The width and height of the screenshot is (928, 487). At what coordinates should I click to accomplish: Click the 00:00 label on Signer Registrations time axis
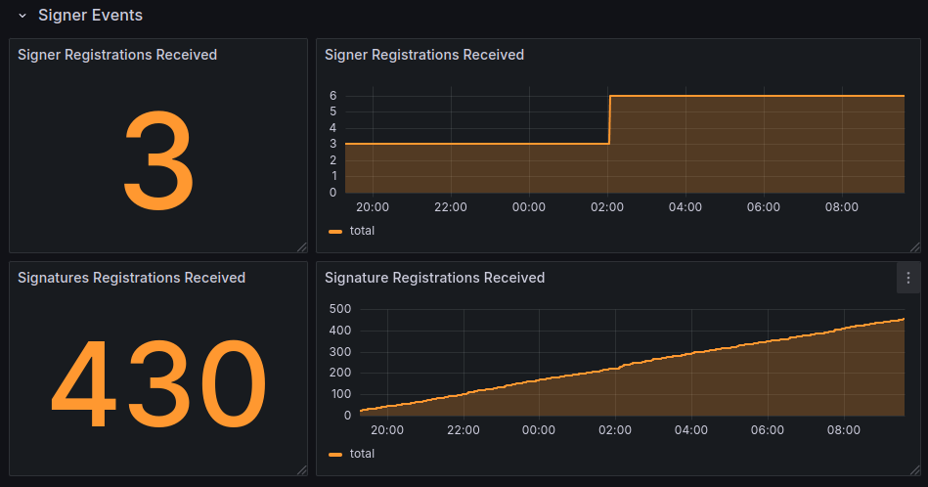528,207
